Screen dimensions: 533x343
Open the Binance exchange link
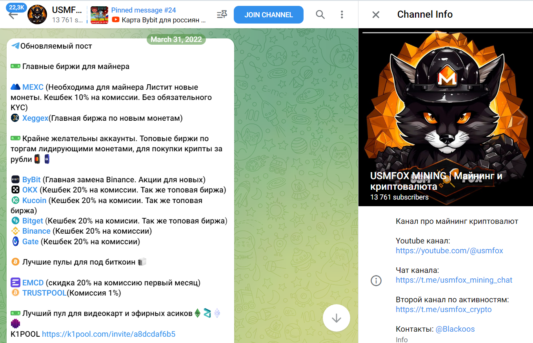point(36,231)
